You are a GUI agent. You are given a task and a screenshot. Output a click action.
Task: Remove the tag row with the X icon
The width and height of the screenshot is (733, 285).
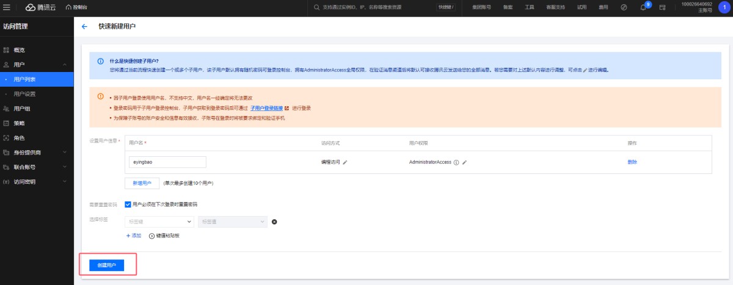[274, 222]
